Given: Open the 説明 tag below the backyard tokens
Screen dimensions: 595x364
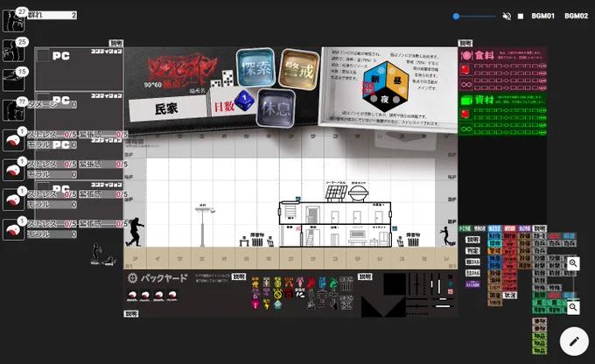Looking at the screenshot, I should coord(131,313).
